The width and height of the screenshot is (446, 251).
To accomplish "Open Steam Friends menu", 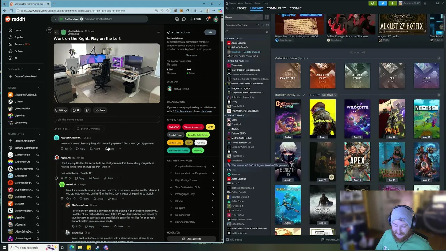I will [x=248, y=3].
